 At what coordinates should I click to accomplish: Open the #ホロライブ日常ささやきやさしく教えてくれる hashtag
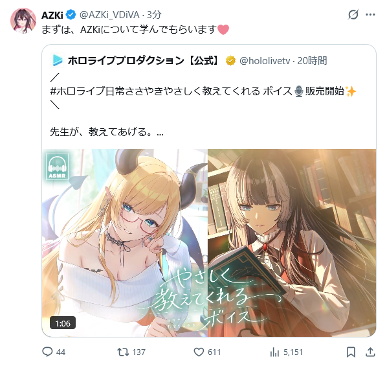pyautogui.click(x=155, y=91)
